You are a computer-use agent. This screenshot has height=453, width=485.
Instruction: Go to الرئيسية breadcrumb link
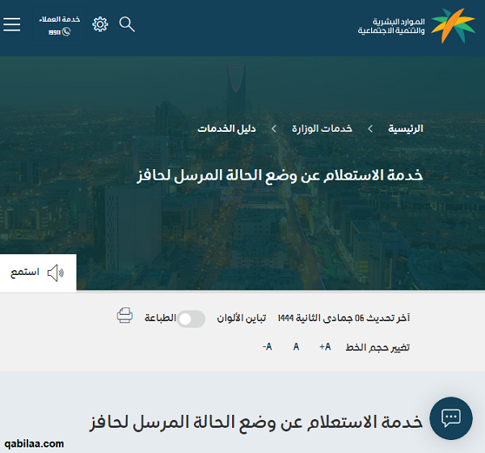[406, 129]
